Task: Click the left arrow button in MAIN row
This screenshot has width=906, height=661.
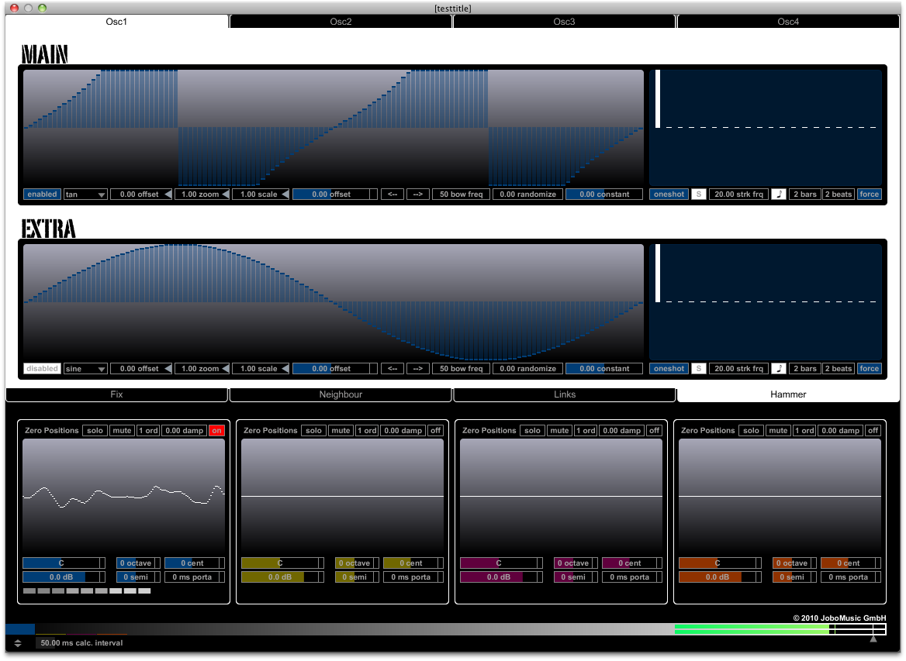Action: coord(392,195)
